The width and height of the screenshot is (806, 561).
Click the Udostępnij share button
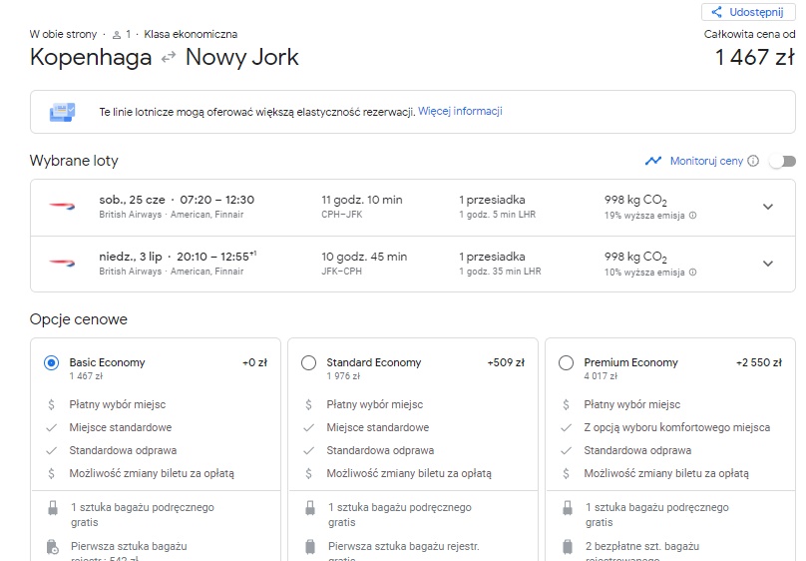tap(748, 12)
